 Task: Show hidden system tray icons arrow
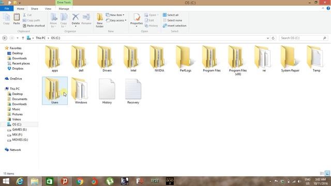270,181
